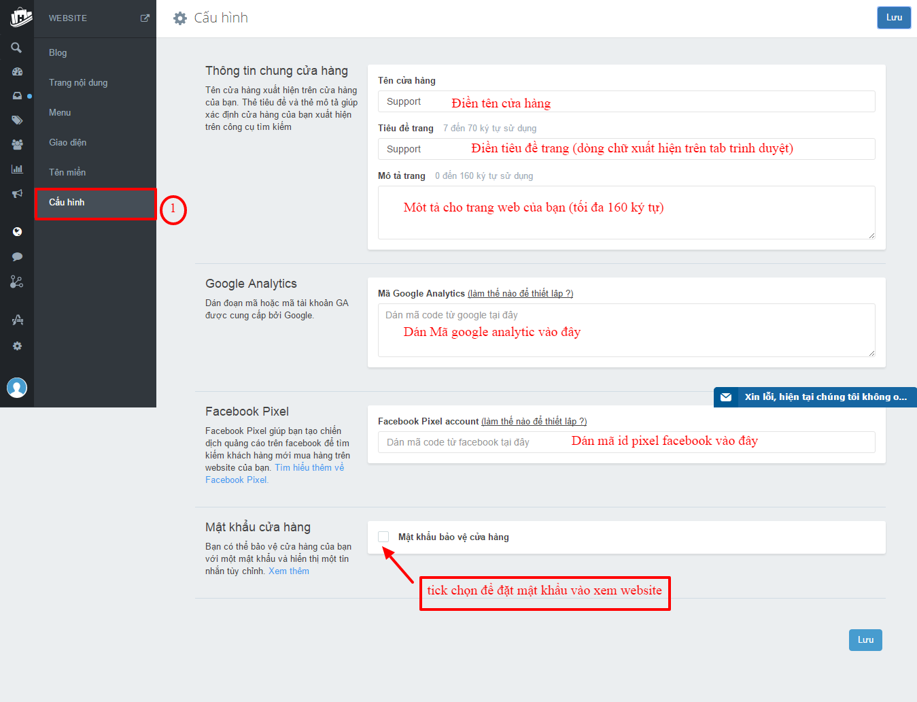Click the WEBSITE header in the sidebar

(68, 18)
